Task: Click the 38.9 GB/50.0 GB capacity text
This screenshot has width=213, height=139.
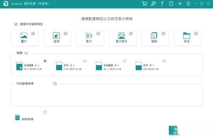Action: tap(33, 69)
